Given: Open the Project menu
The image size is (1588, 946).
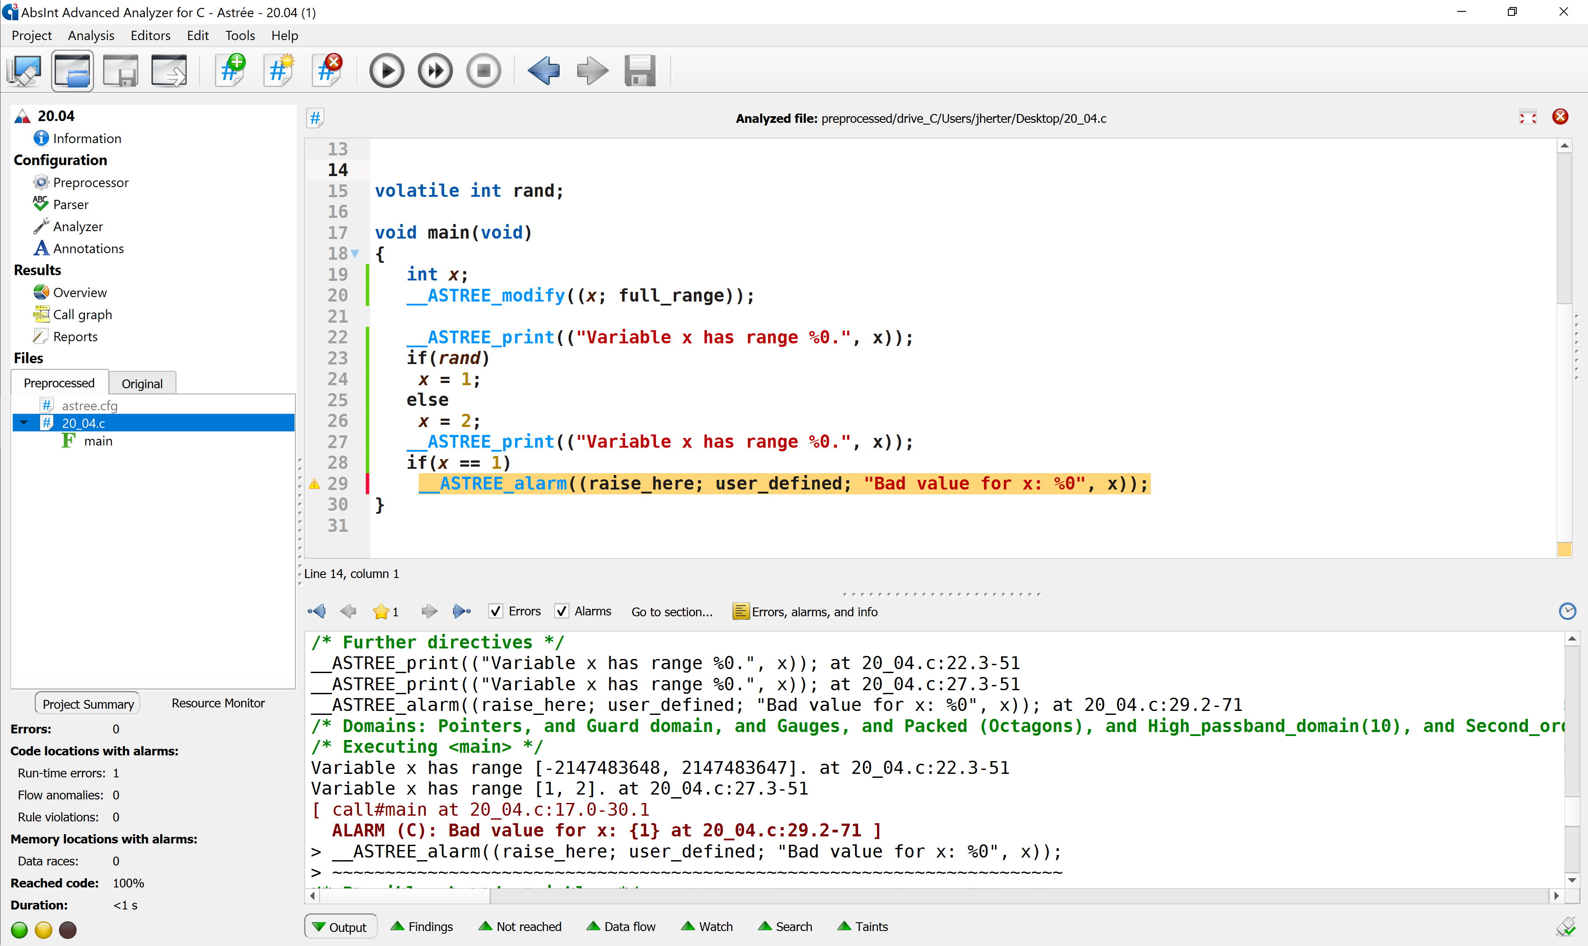Looking at the screenshot, I should pos(31,35).
